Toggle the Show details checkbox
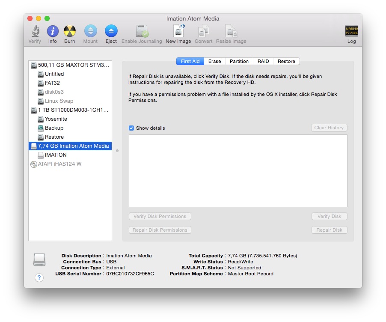Viewport: 386px width, 322px height. [131, 128]
